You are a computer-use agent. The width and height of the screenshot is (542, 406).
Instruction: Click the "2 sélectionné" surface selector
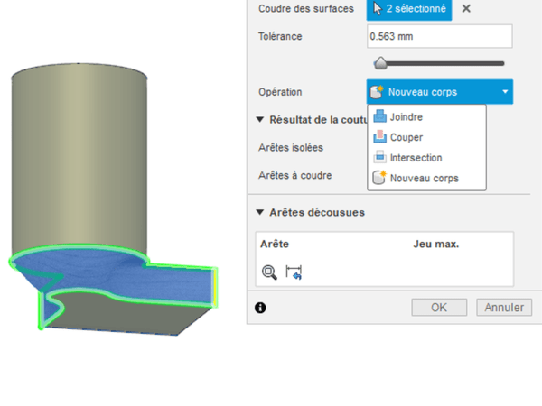409,9
